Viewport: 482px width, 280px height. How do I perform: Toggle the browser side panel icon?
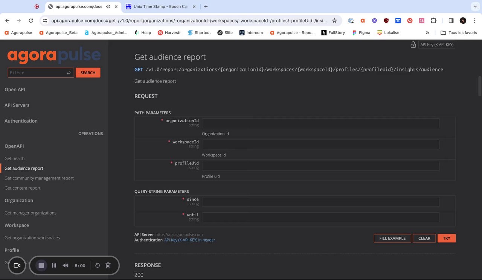[x=451, y=21]
